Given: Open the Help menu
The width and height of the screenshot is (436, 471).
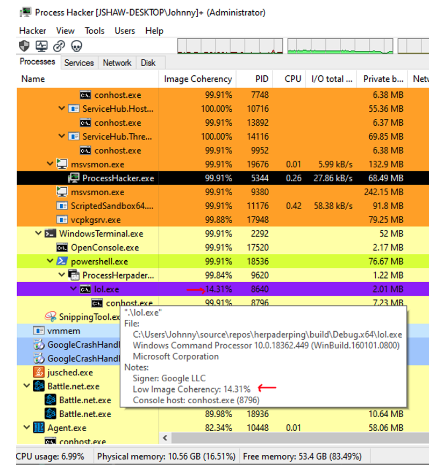Looking at the screenshot, I should click(154, 31).
